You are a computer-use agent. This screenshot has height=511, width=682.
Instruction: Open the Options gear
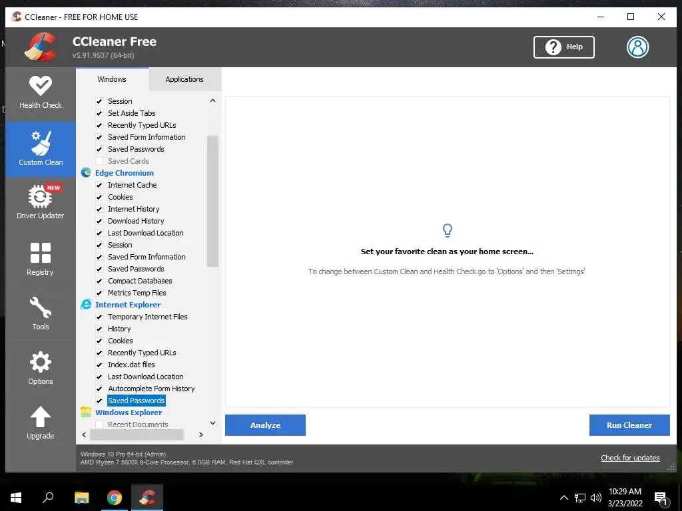[x=41, y=367]
